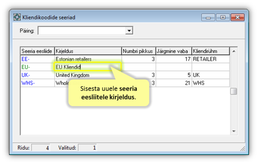This screenshot has height=164, width=258.
Task: Select the EE- series prefix link
Action: pyautogui.click(x=26, y=59)
